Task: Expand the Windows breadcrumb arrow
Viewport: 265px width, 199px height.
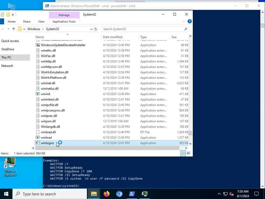Action: tap(43, 29)
